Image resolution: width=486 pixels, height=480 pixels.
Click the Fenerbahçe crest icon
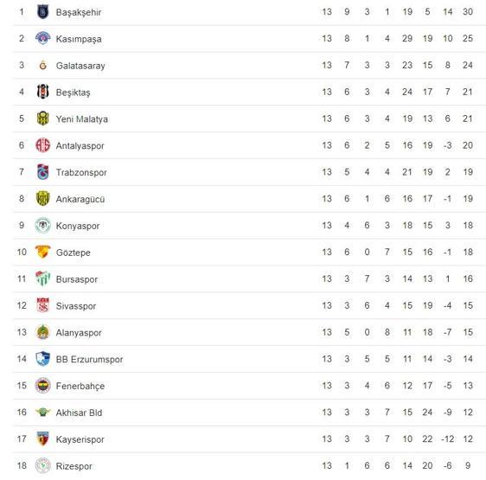[42, 386]
